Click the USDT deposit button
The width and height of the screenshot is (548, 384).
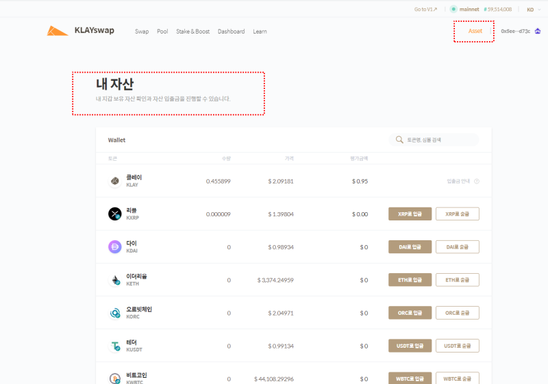point(410,346)
